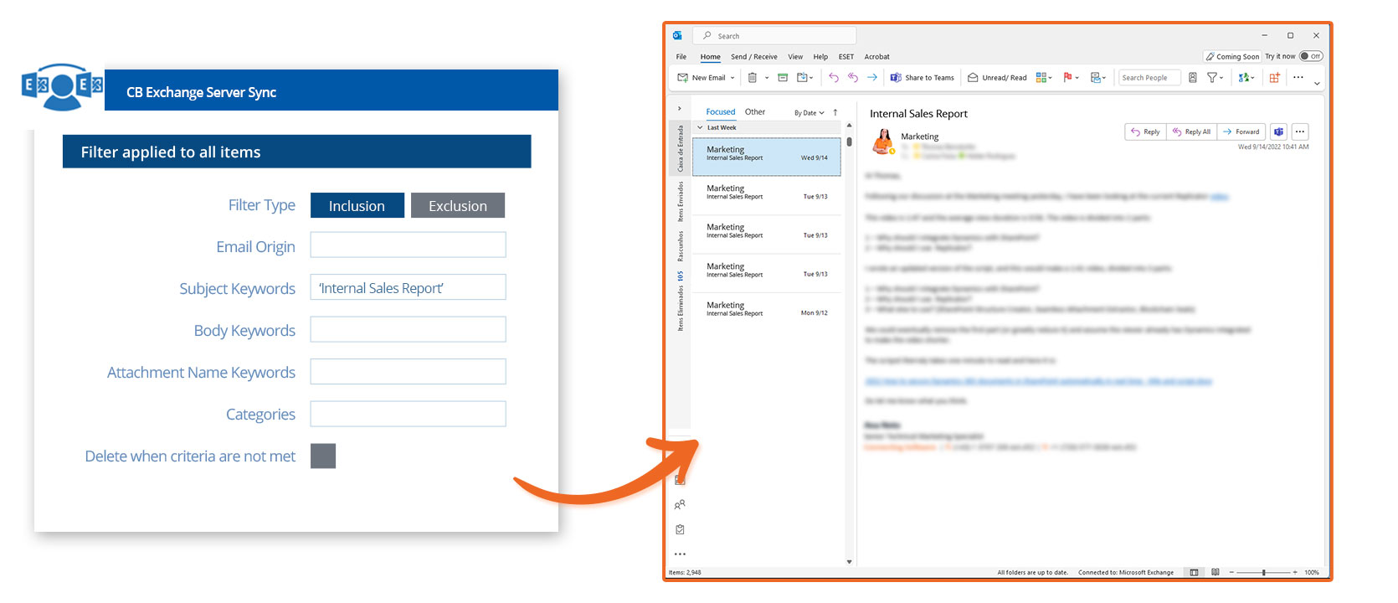This screenshot has height=603, width=1398.
Task: Open the People view in the sidebar
Action: [680, 505]
